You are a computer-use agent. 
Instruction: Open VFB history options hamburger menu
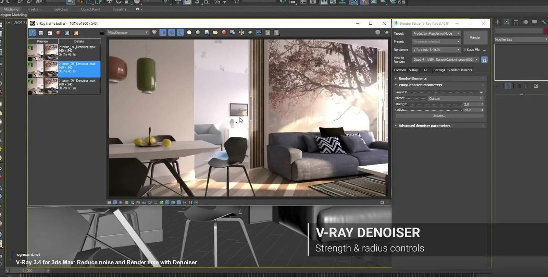[102, 33]
